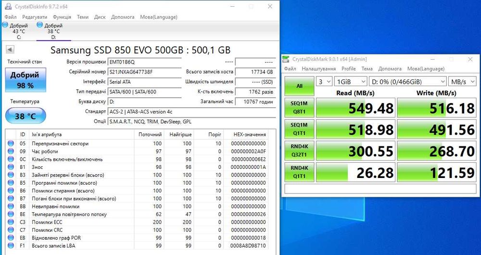Click the SEQ1M Q8T1 write result 516.18
This screenshot has height=255, width=481.
point(437,108)
